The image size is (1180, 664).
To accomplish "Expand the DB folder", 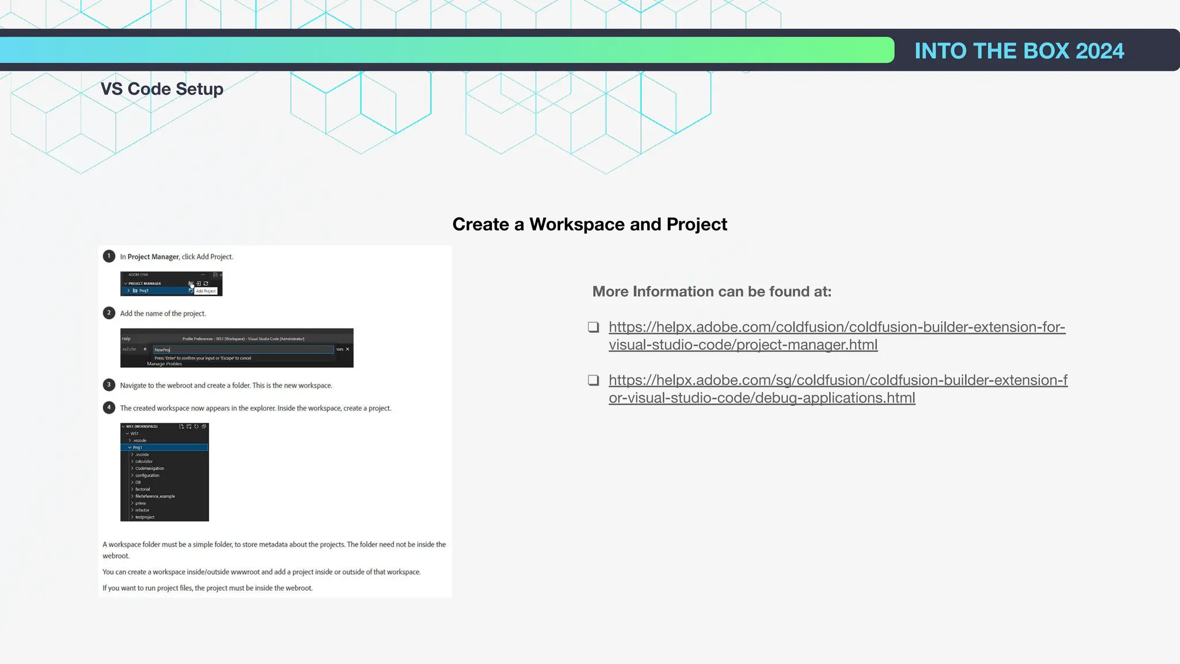I will pos(132,482).
